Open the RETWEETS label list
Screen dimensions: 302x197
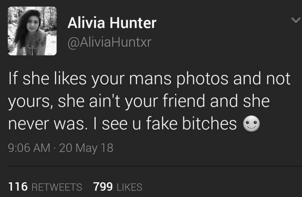pos(57,187)
